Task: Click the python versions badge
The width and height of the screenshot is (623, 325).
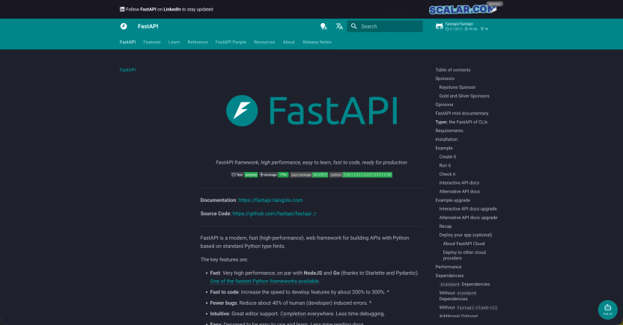Action: [x=361, y=175]
